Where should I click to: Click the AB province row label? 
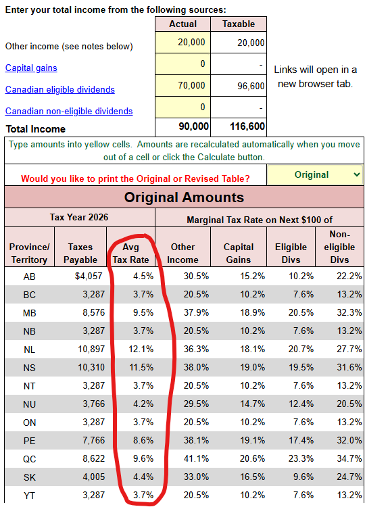[x=30, y=276]
